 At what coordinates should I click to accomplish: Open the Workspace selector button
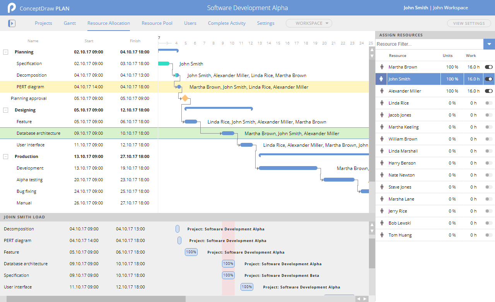pos(309,23)
